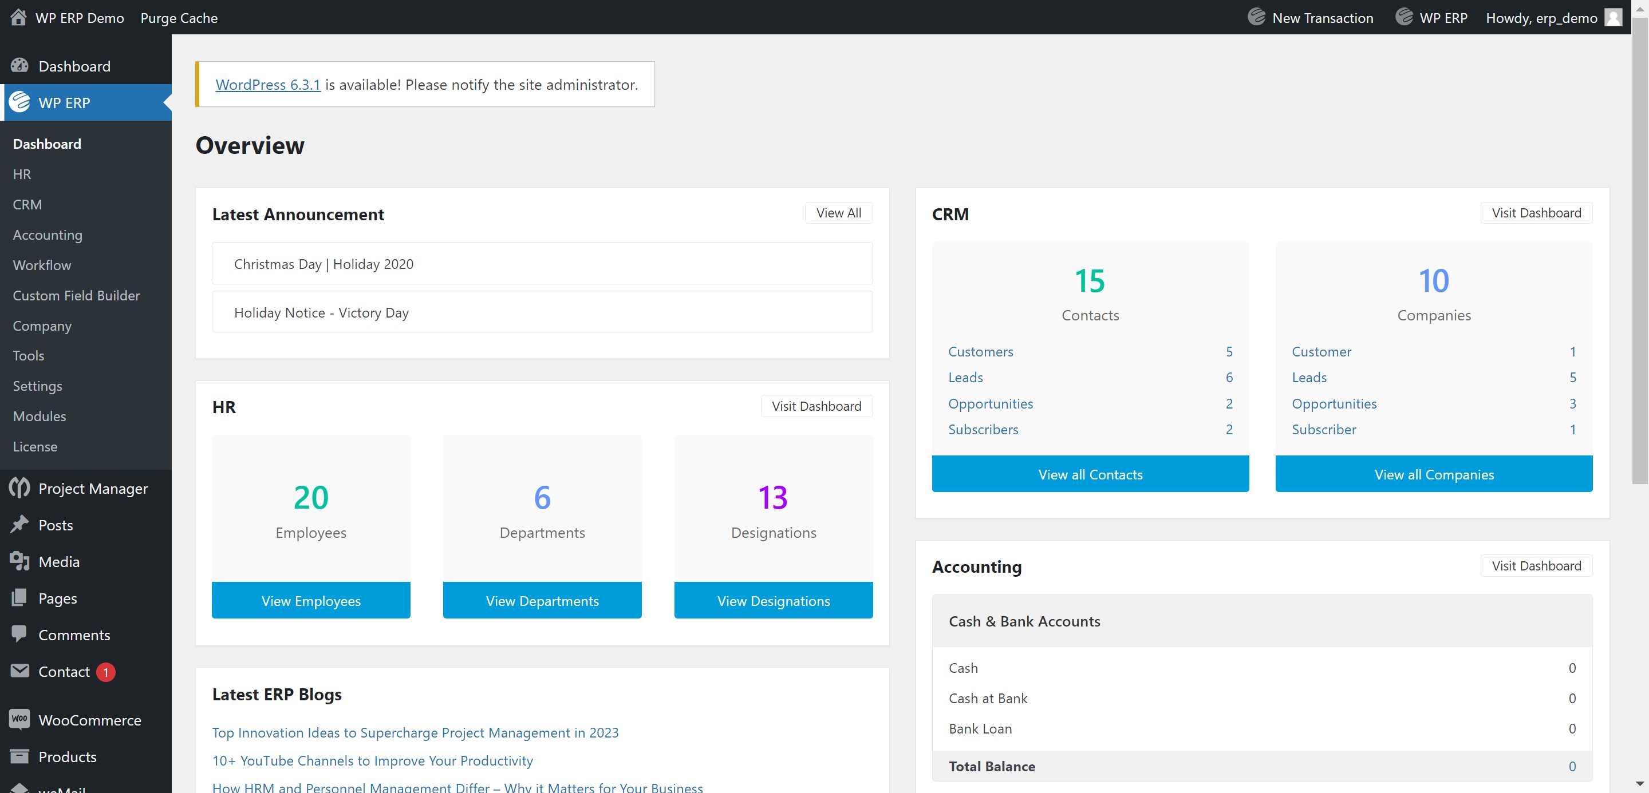Viewport: 1649px width, 793px height.
Task: Open Customers link under Contacts
Action: 981,351
